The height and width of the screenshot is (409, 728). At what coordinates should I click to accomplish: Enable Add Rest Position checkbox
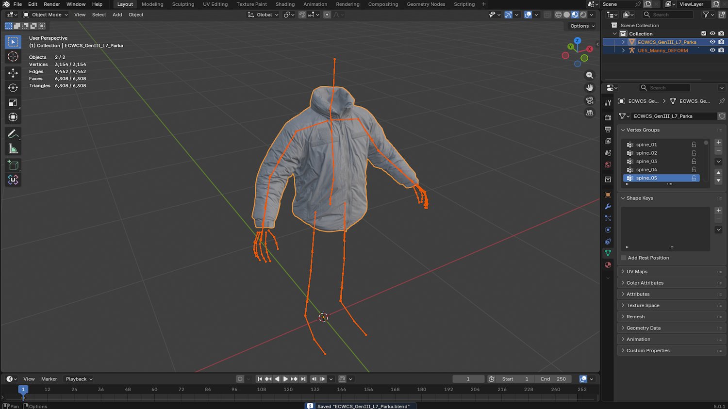624,258
